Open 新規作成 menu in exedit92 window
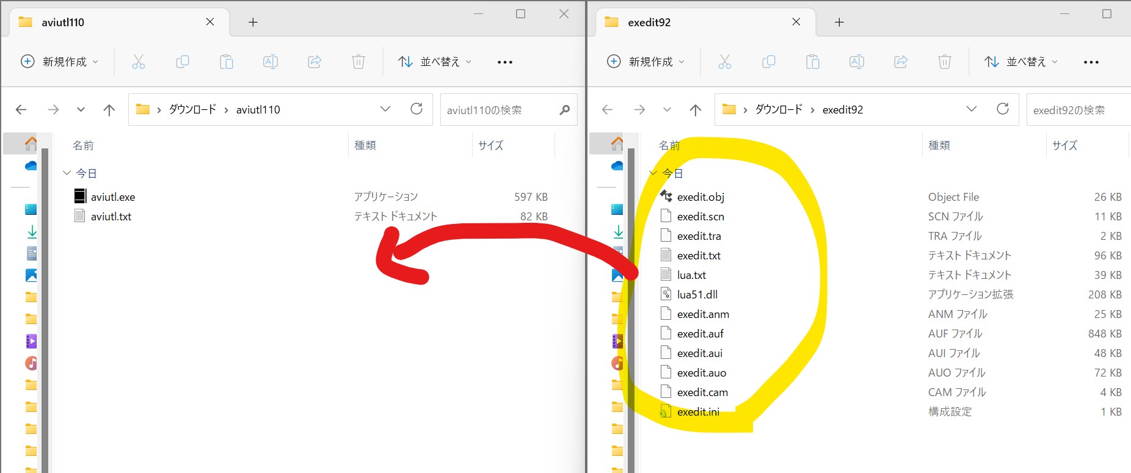The height and width of the screenshot is (473, 1131). click(646, 62)
